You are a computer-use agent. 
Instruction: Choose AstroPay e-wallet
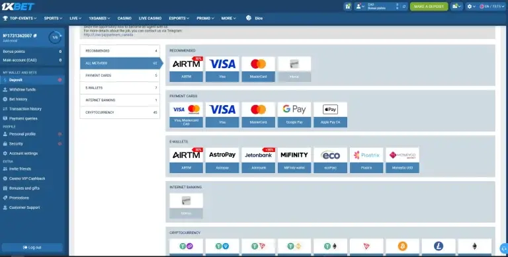coord(222,161)
